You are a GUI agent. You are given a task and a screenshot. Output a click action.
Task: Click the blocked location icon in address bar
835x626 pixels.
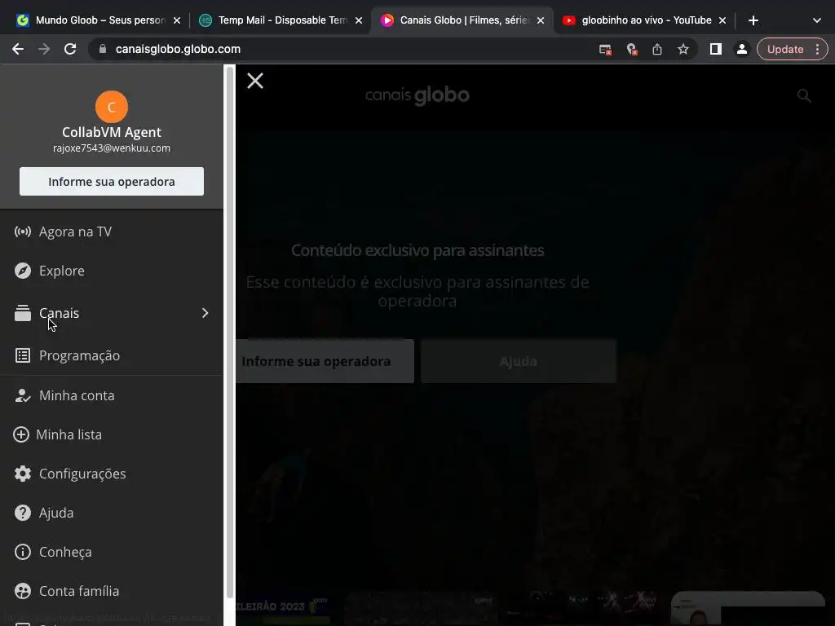pyautogui.click(x=632, y=50)
